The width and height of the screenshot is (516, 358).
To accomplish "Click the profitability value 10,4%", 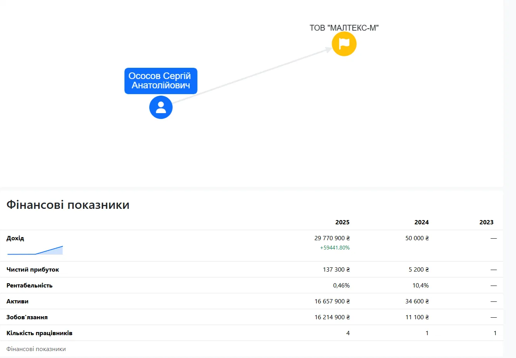I will click(x=421, y=286).
